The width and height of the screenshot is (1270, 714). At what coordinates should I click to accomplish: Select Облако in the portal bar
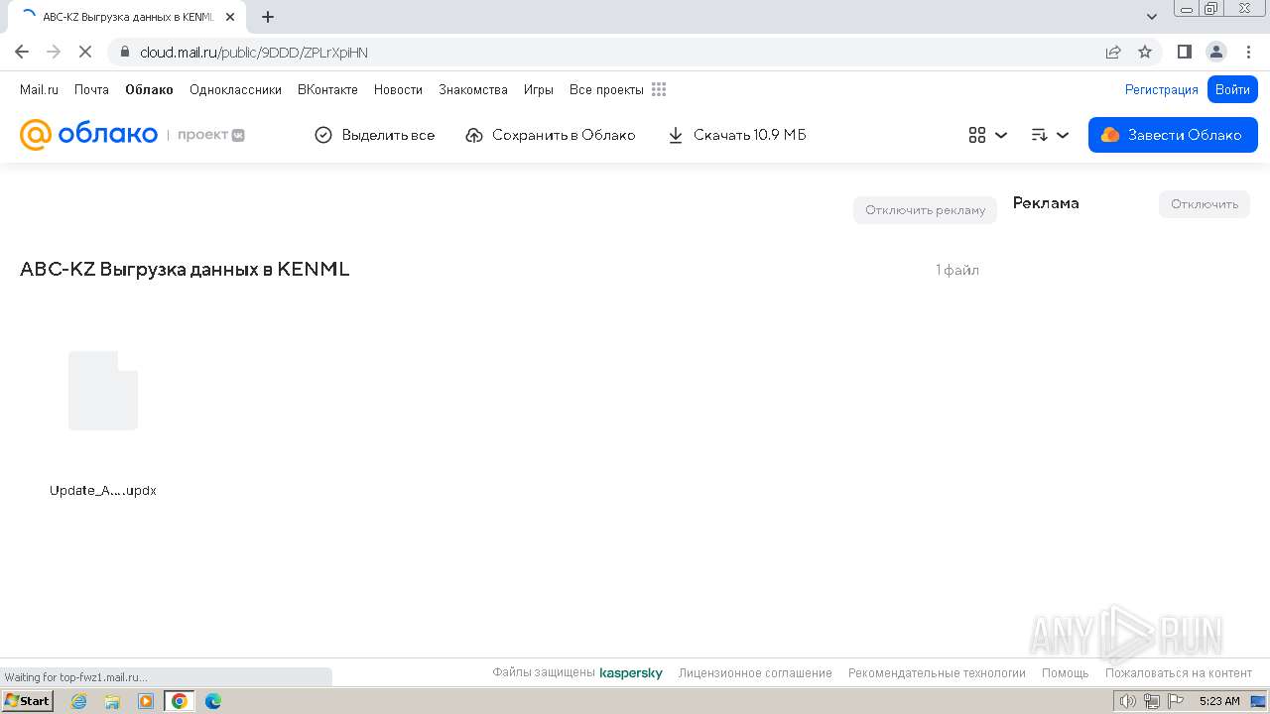[149, 89]
